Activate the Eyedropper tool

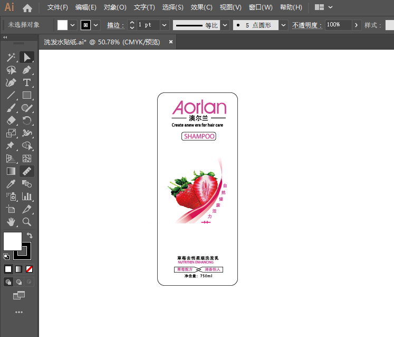pos(11,184)
